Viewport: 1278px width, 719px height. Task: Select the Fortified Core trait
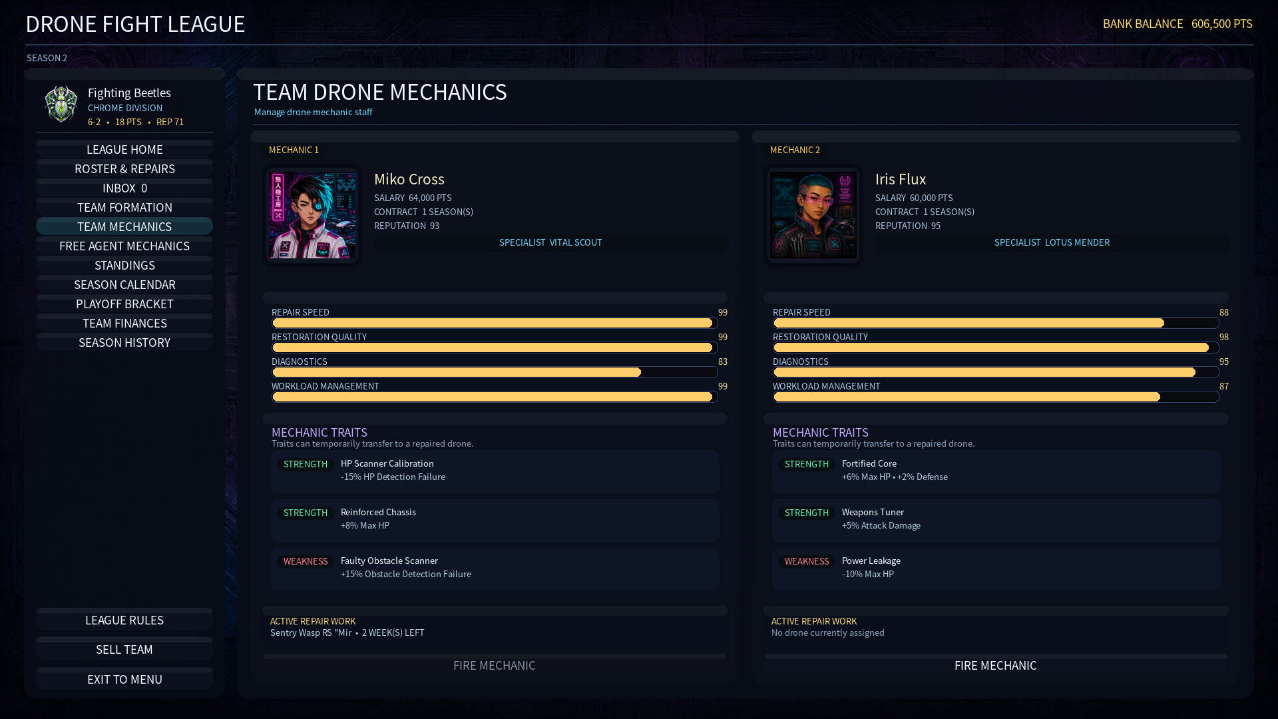[996, 471]
